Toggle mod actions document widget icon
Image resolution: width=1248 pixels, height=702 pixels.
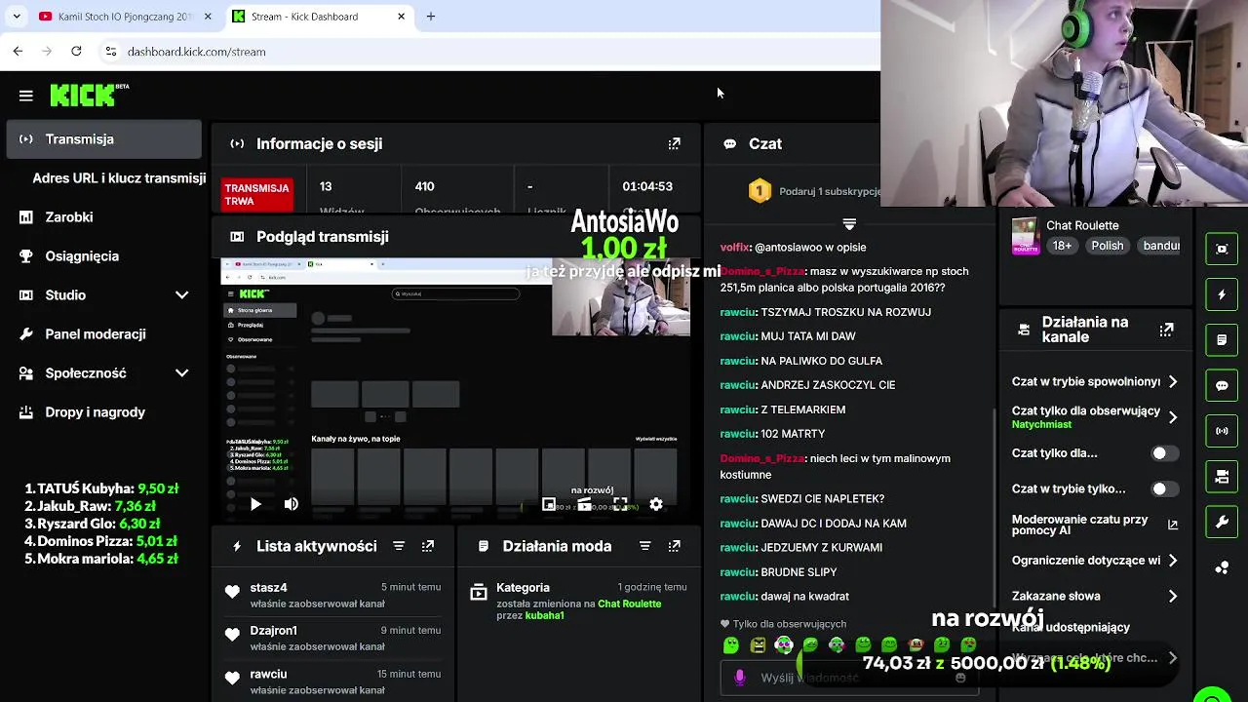(x=1222, y=340)
